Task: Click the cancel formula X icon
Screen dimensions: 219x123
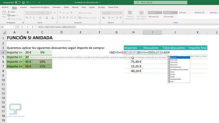Action: [x=22, y=27]
